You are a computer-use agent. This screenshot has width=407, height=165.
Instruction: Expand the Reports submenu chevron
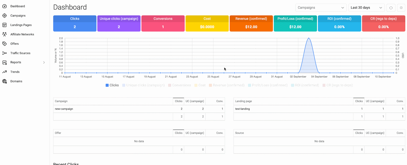[44, 62]
